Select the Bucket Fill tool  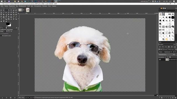pyautogui.click(x=9, y=17)
